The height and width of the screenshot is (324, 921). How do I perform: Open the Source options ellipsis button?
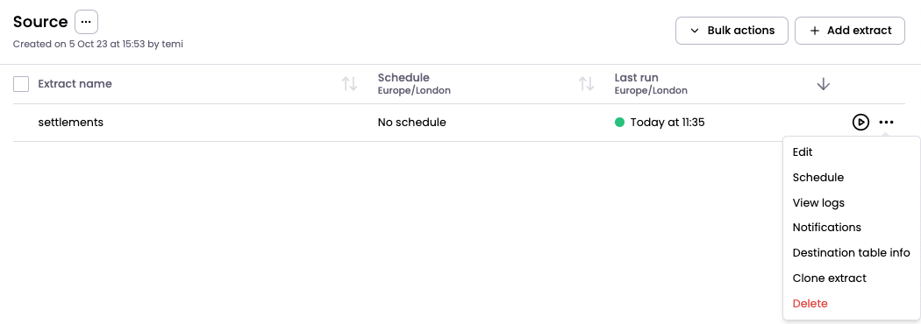tap(86, 22)
